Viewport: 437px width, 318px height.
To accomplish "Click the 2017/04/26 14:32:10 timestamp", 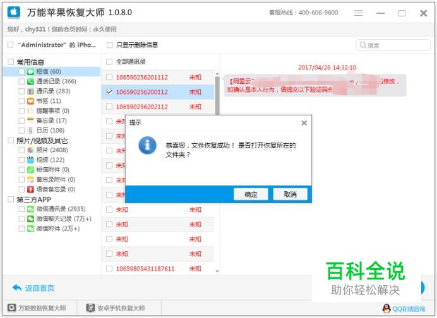I will 327,68.
